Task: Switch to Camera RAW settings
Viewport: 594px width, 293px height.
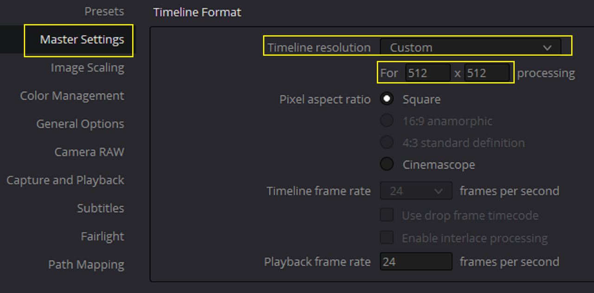Action: [89, 152]
